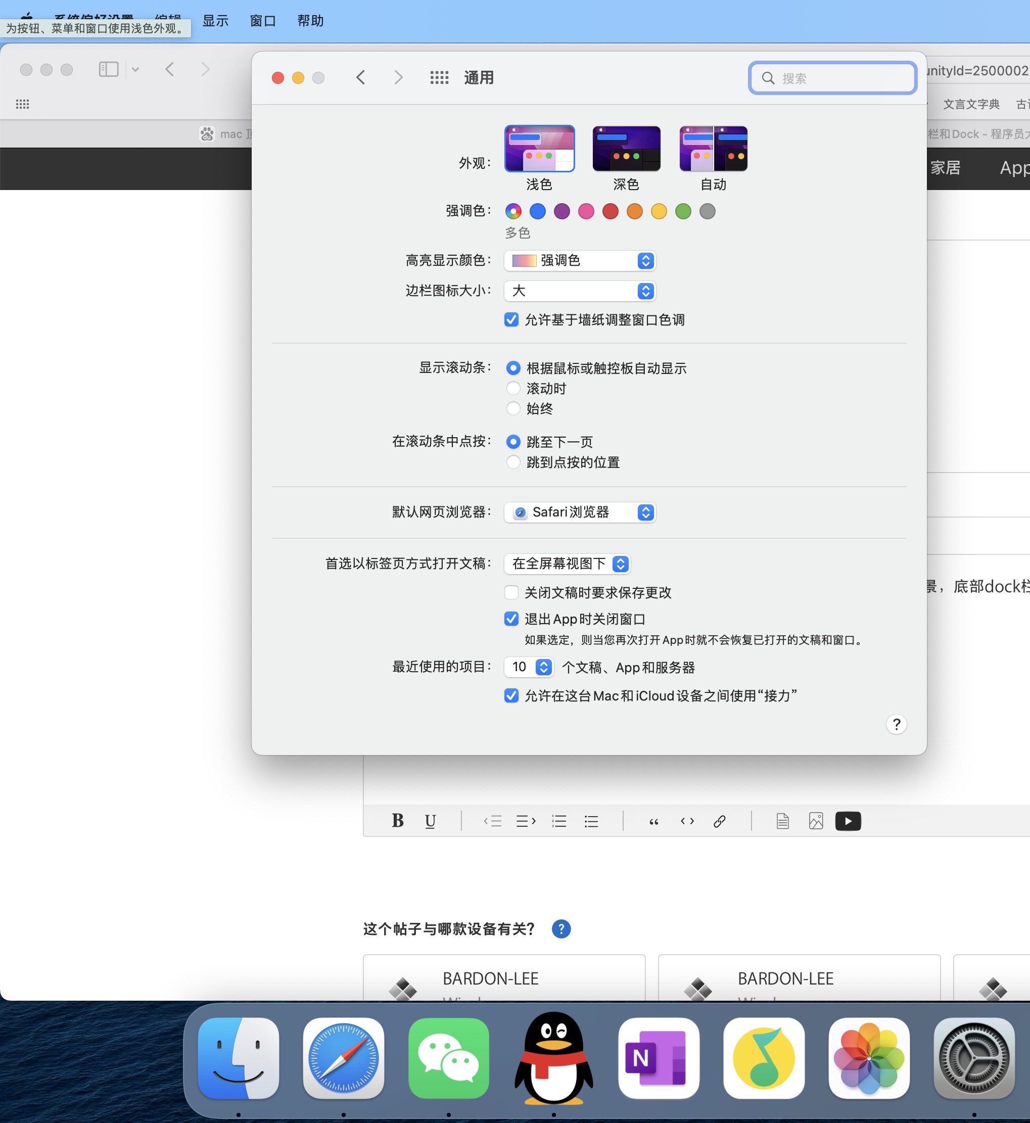The width and height of the screenshot is (1030, 1123).
Task: Click the help question mark button
Action: coord(896,724)
